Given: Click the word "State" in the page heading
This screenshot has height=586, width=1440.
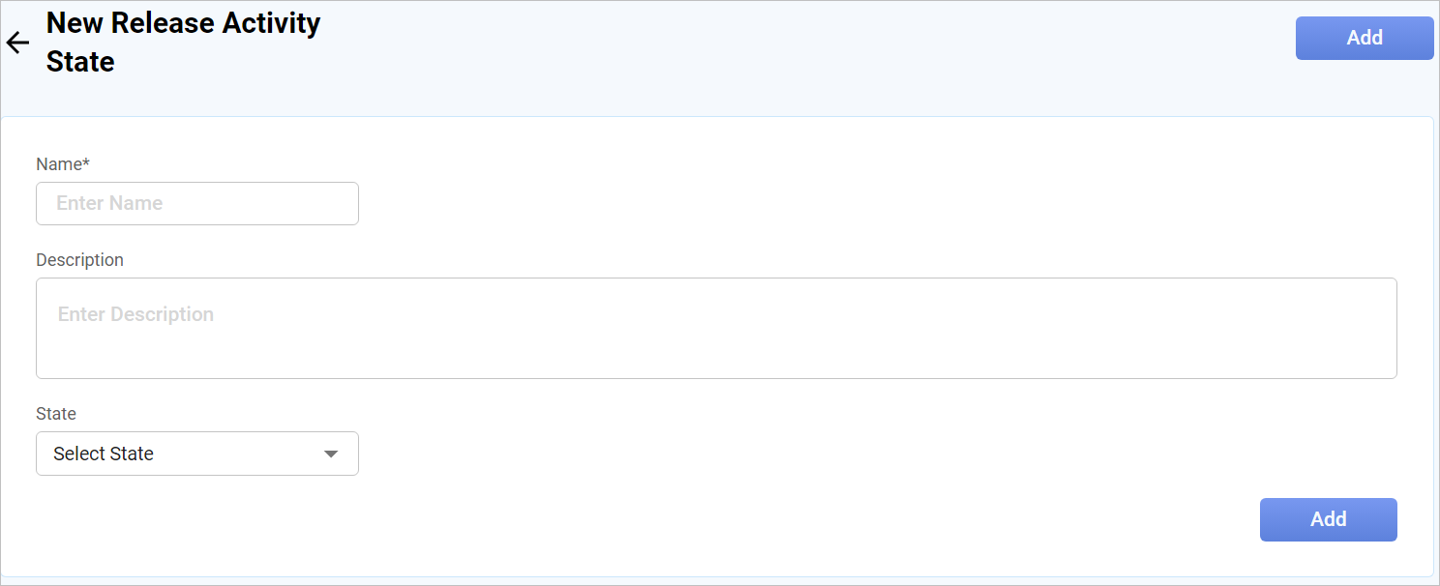Looking at the screenshot, I should [80, 62].
